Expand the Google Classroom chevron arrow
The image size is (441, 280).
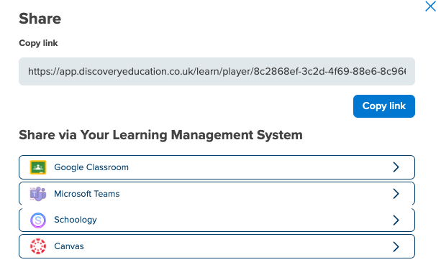pos(396,167)
